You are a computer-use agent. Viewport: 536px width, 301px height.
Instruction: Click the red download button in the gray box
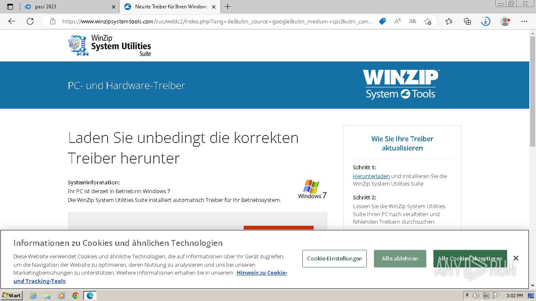pos(278,228)
